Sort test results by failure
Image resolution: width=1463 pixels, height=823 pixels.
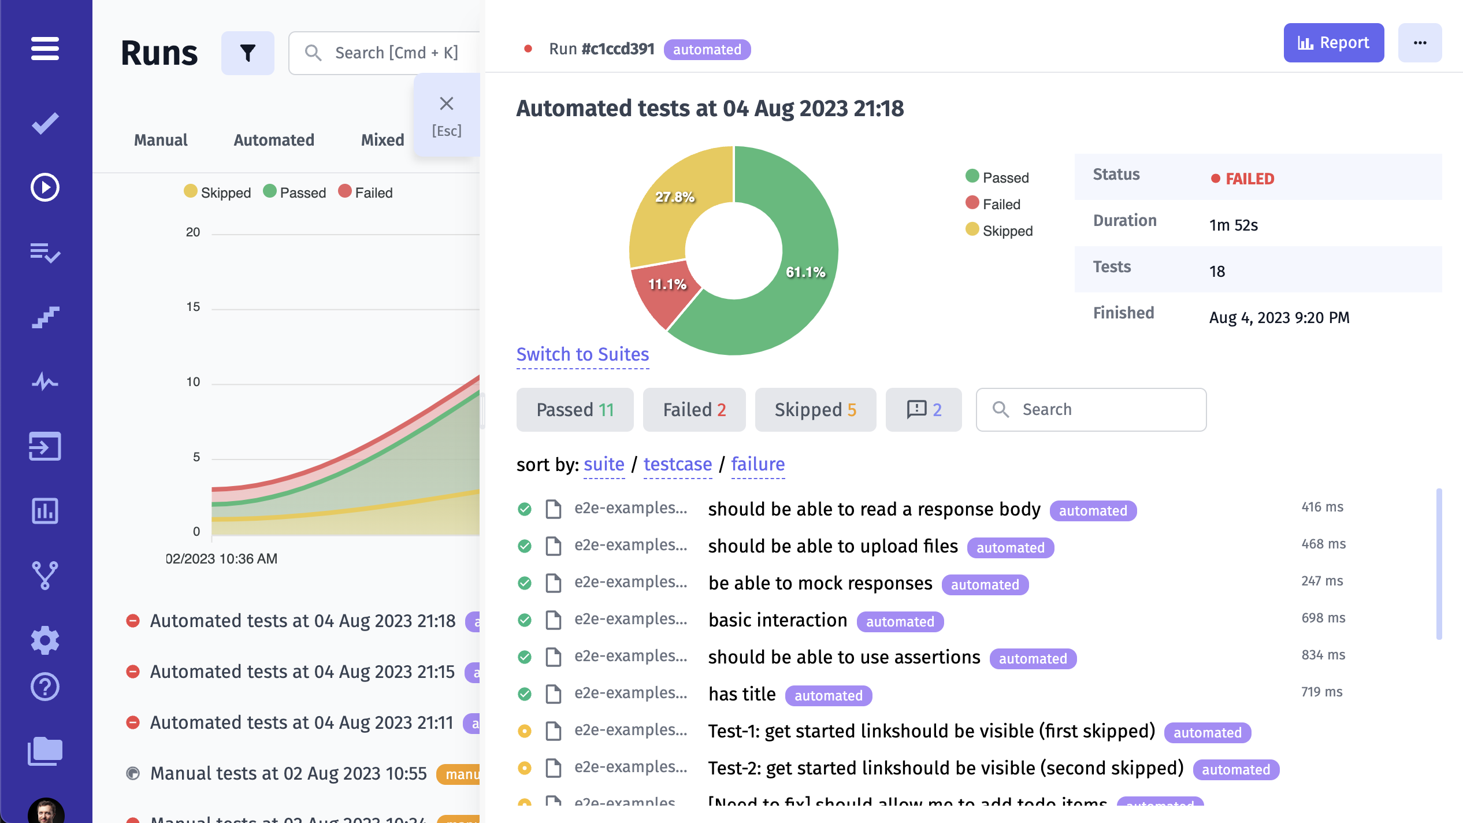coord(758,464)
